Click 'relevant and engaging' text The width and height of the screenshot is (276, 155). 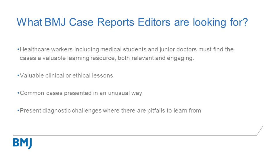point(163,58)
